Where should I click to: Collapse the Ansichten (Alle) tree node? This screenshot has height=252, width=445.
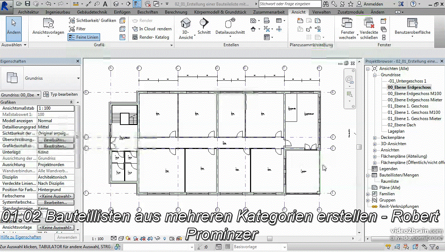tap(368, 69)
